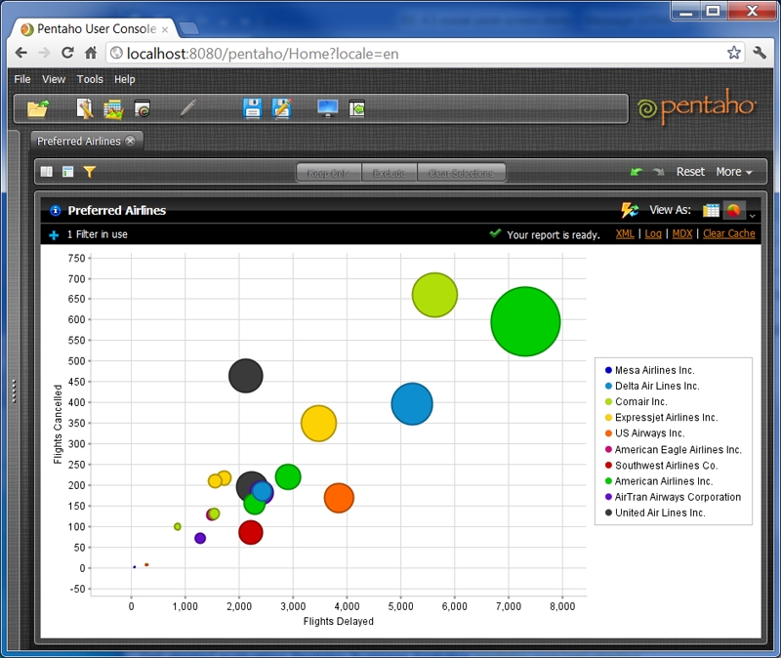Click the Flights Delayed axis title
The height and width of the screenshot is (658, 781).
tap(338, 621)
